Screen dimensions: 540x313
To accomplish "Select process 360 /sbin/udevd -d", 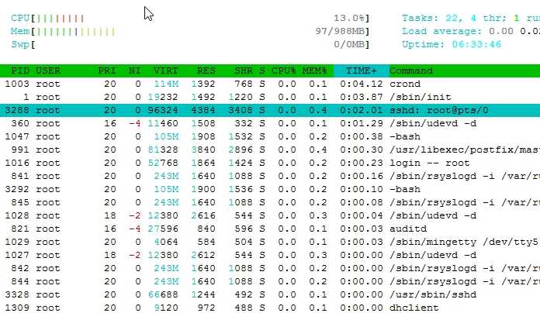I will (270, 123).
